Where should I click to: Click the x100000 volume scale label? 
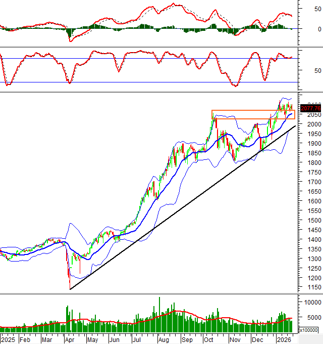point(309,330)
